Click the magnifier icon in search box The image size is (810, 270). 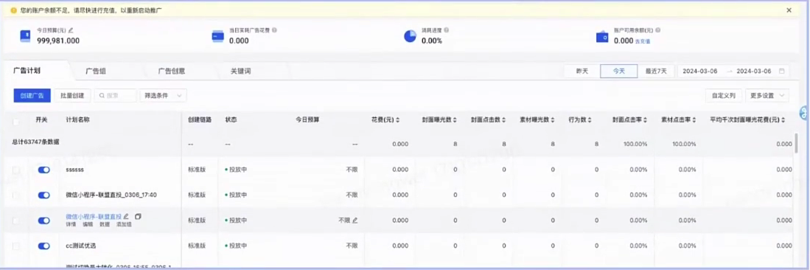pos(102,96)
